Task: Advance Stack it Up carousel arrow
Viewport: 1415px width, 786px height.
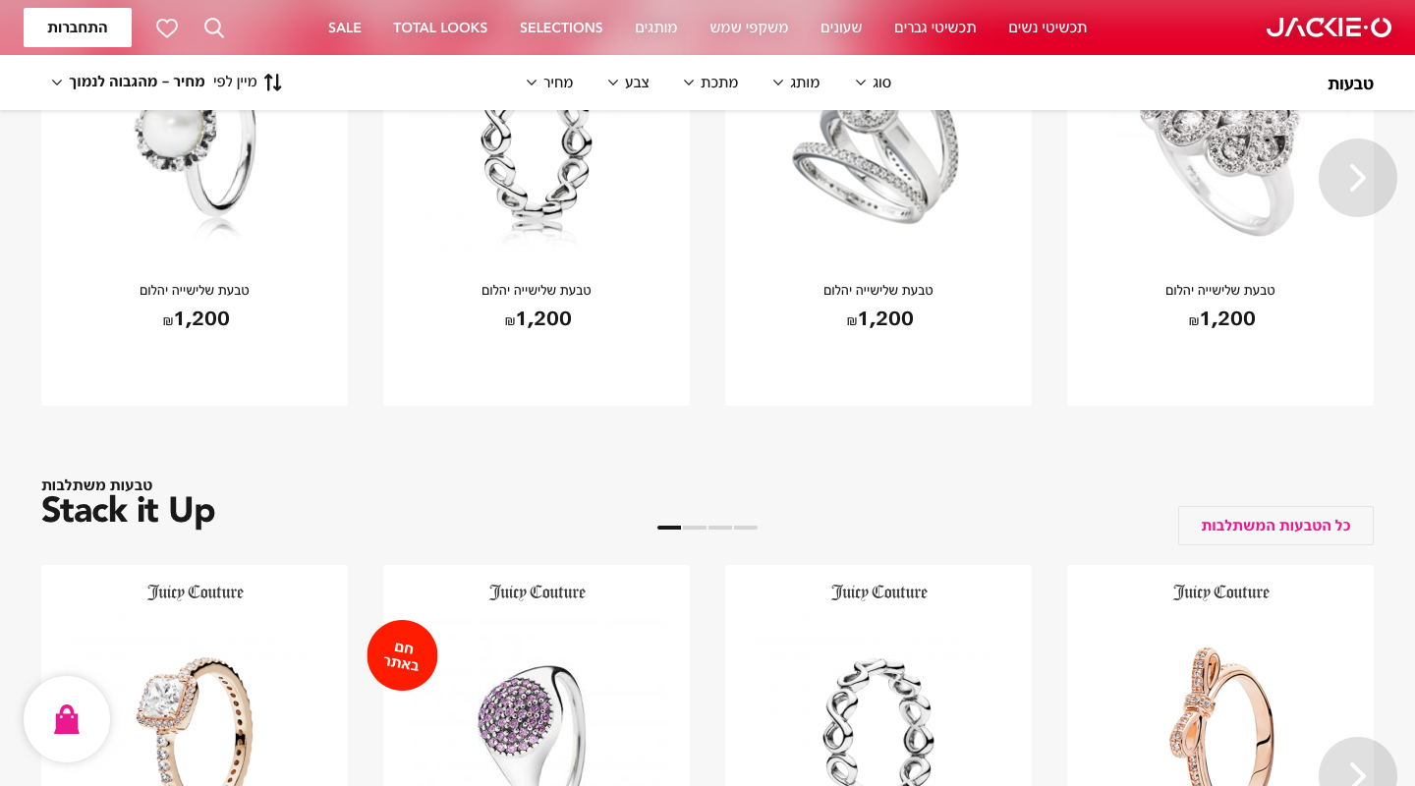Action: (1358, 771)
